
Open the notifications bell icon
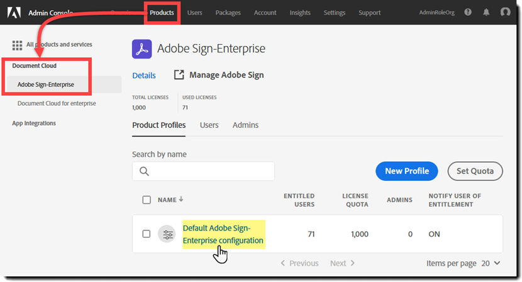point(486,13)
